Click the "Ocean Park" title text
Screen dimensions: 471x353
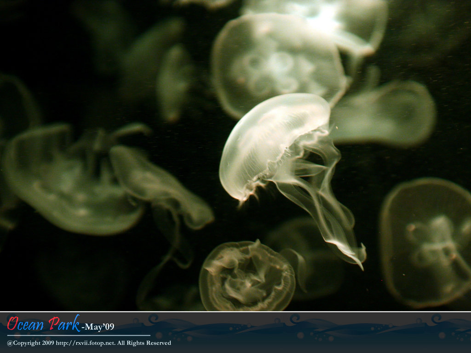click(x=44, y=324)
